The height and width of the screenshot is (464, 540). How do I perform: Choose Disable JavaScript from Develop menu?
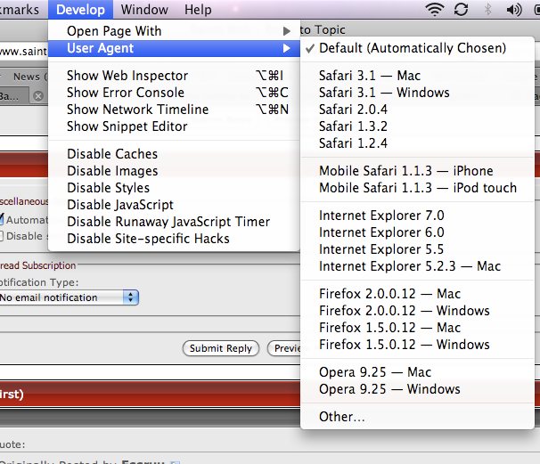(x=120, y=205)
